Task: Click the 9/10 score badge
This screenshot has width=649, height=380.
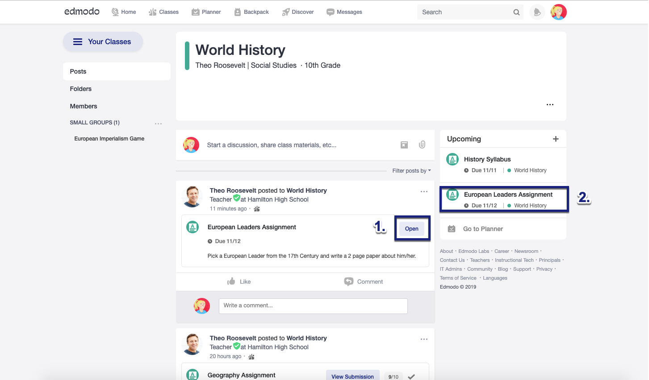Action: coord(393,377)
